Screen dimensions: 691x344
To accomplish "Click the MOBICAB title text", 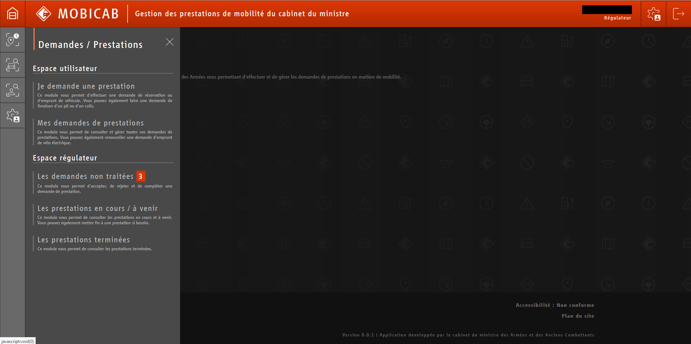I will (x=88, y=13).
